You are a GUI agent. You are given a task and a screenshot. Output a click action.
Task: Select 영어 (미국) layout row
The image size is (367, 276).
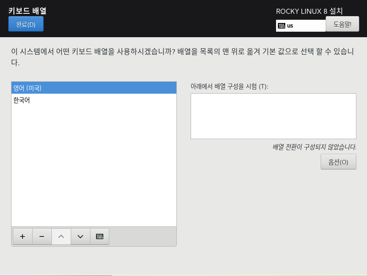coord(94,88)
